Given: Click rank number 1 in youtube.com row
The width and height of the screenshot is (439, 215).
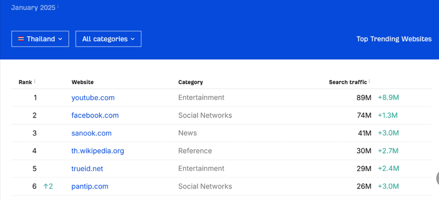Looking at the screenshot, I should [x=35, y=98].
